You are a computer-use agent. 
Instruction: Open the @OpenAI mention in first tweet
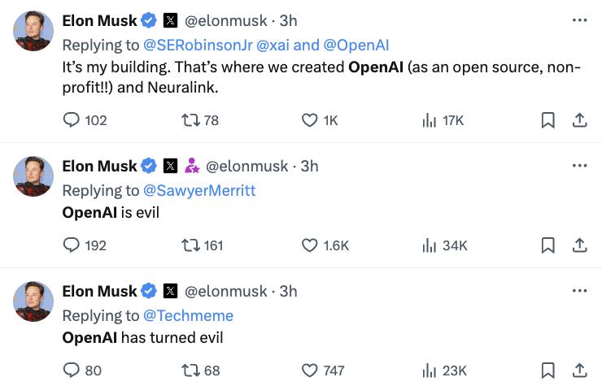[356, 45]
